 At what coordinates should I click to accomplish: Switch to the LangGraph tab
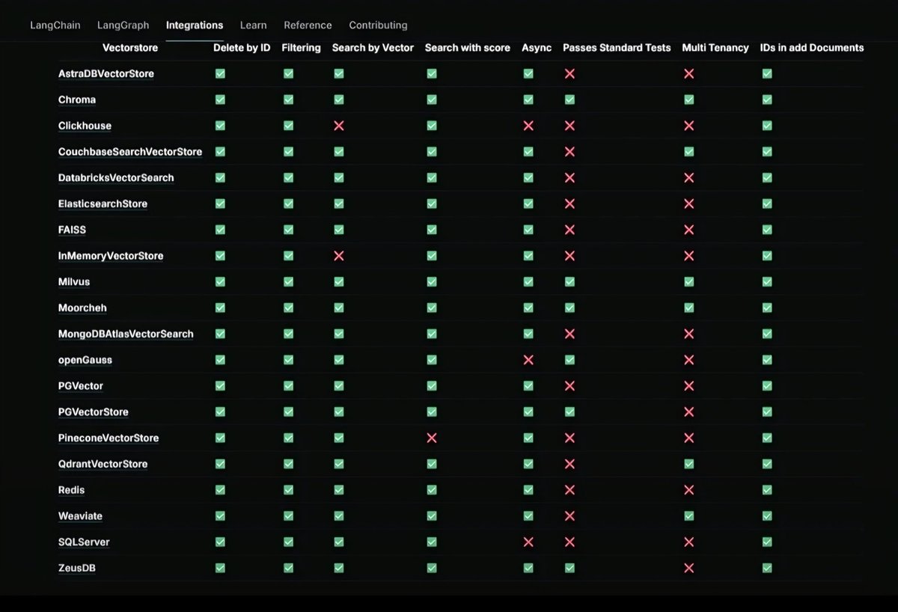pyautogui.click(x=123, y=25)
